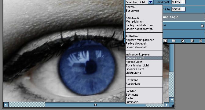
Task: Click horizontal scrollbar right arrow
Action: click(167, 105)
